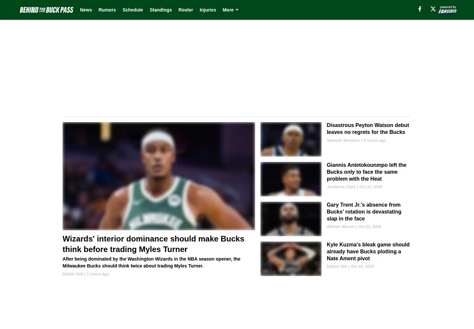Open the Kyle Kuzma article thumbnail

(x=291, y=259)
